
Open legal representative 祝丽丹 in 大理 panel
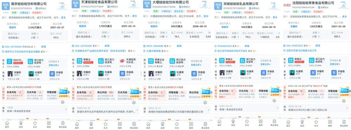(x=154, y=26)
